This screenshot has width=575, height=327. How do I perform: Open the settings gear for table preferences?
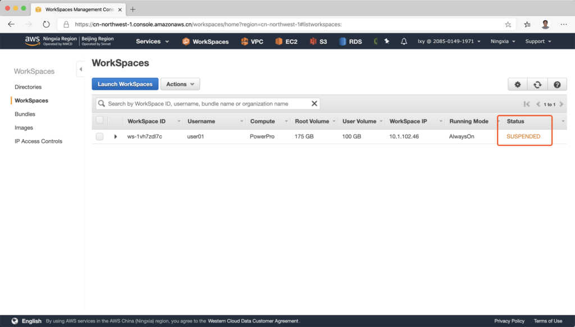coord(517,84)
